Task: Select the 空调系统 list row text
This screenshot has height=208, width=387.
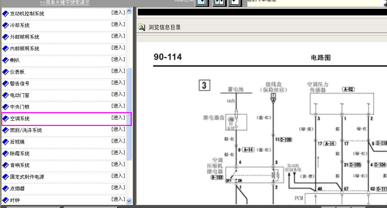Action: (x=20, y=118)
